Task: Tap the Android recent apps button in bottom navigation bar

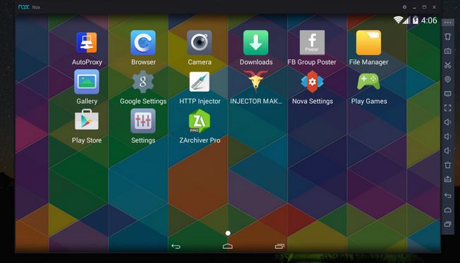Action: tap(279, 246)
